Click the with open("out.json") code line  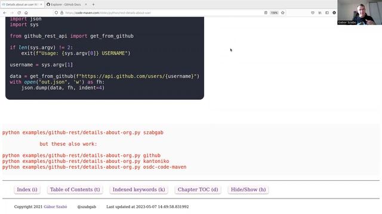pos(57,82)
